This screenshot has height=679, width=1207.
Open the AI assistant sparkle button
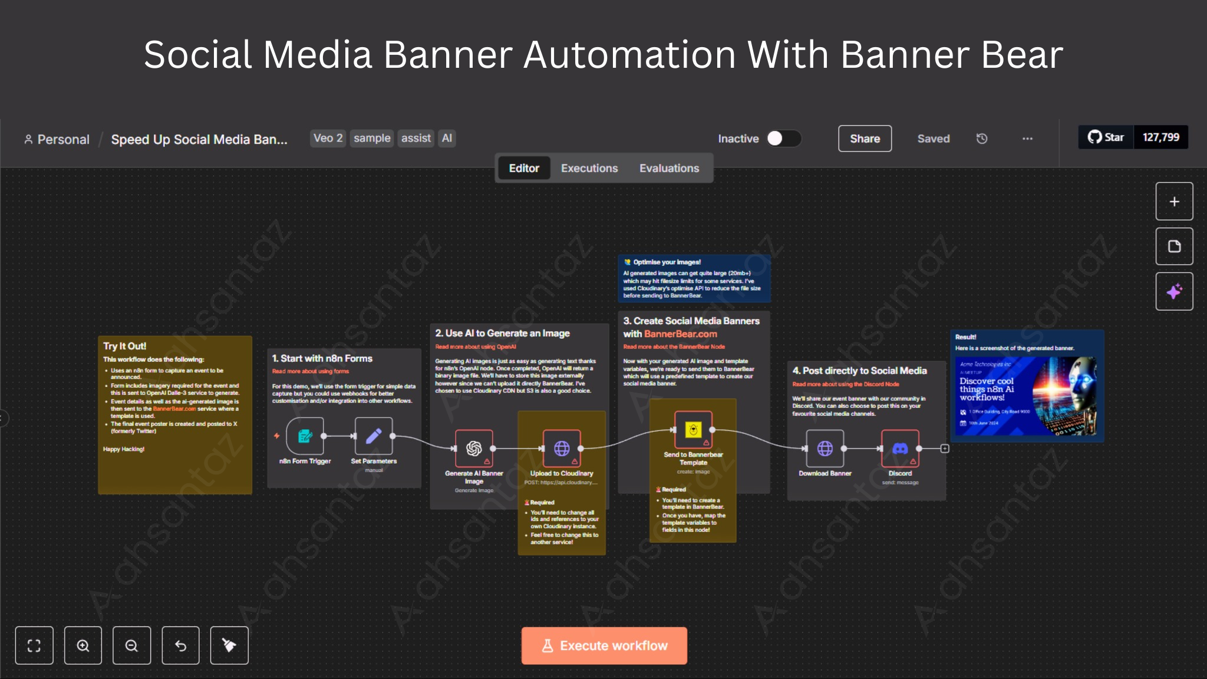click(x=1174, y=291)
